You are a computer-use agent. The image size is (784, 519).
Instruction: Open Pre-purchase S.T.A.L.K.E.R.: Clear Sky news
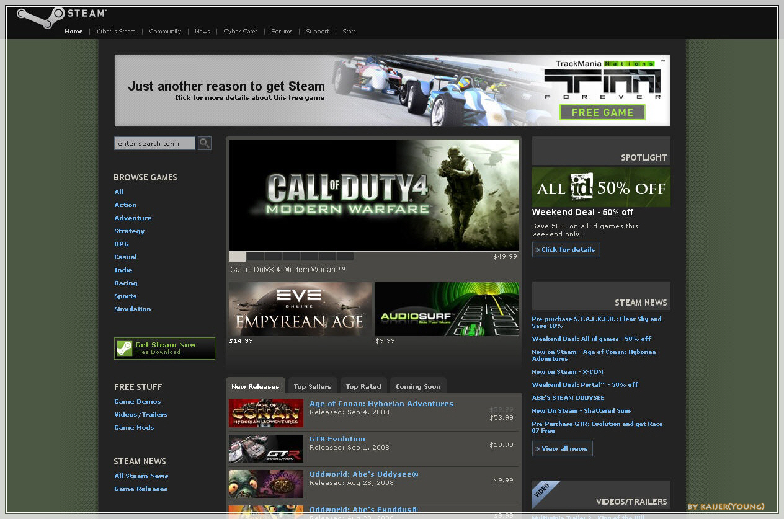[597, 322]
